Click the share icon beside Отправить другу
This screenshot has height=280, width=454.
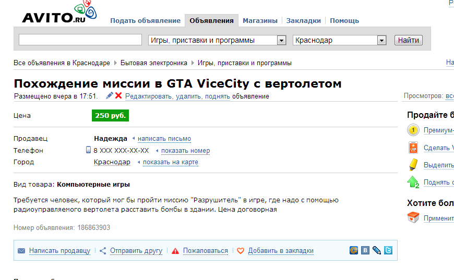[103, 251]
